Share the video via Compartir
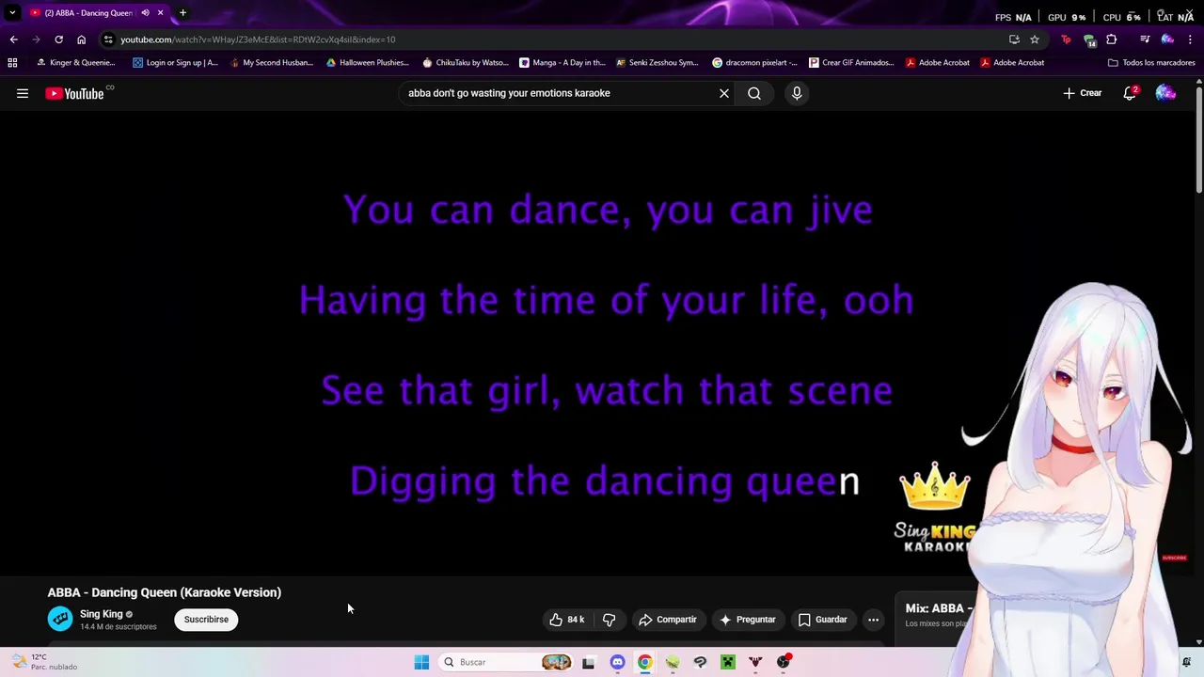 [668, 620]
